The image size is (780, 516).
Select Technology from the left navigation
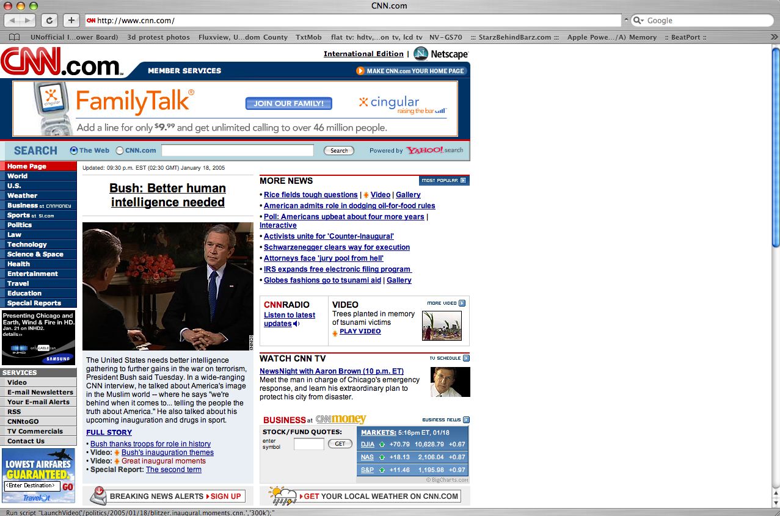pyautogui.click(x=27, y=244)
